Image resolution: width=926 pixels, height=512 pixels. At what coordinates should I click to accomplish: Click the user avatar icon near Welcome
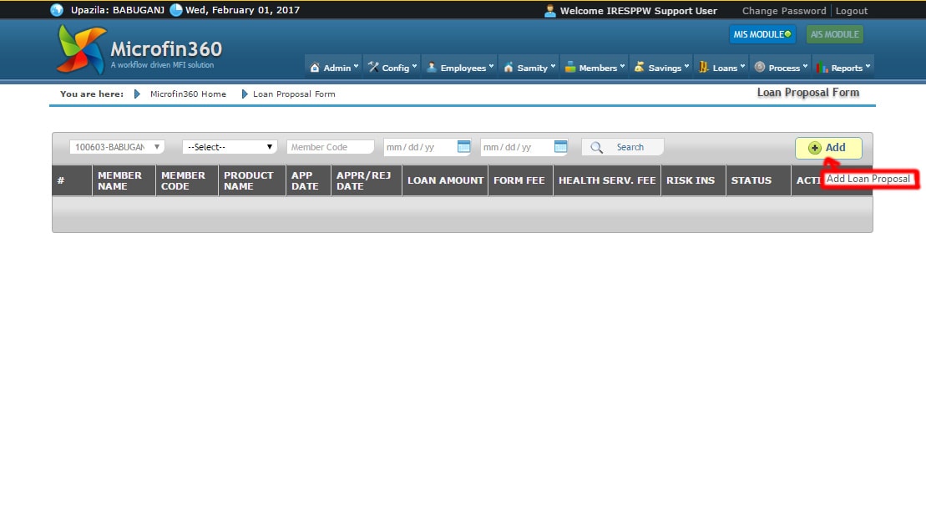pos(550,11)
